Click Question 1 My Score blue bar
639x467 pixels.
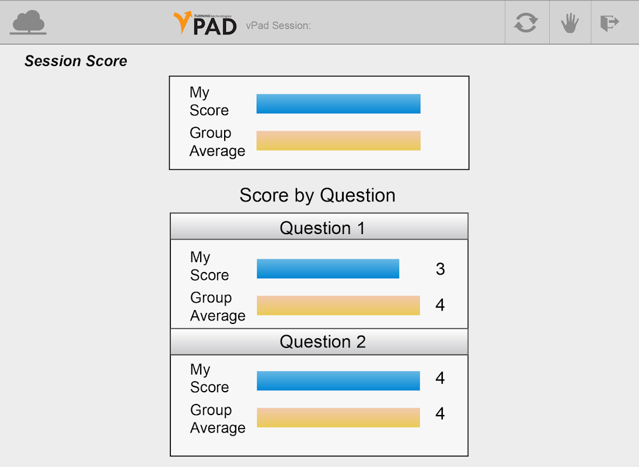point(328,269)
